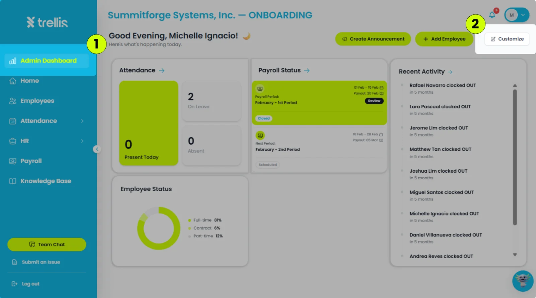This screenshot has height=298, width=536.
Task: Click the Employees people icon
Action: click(13, 101)
